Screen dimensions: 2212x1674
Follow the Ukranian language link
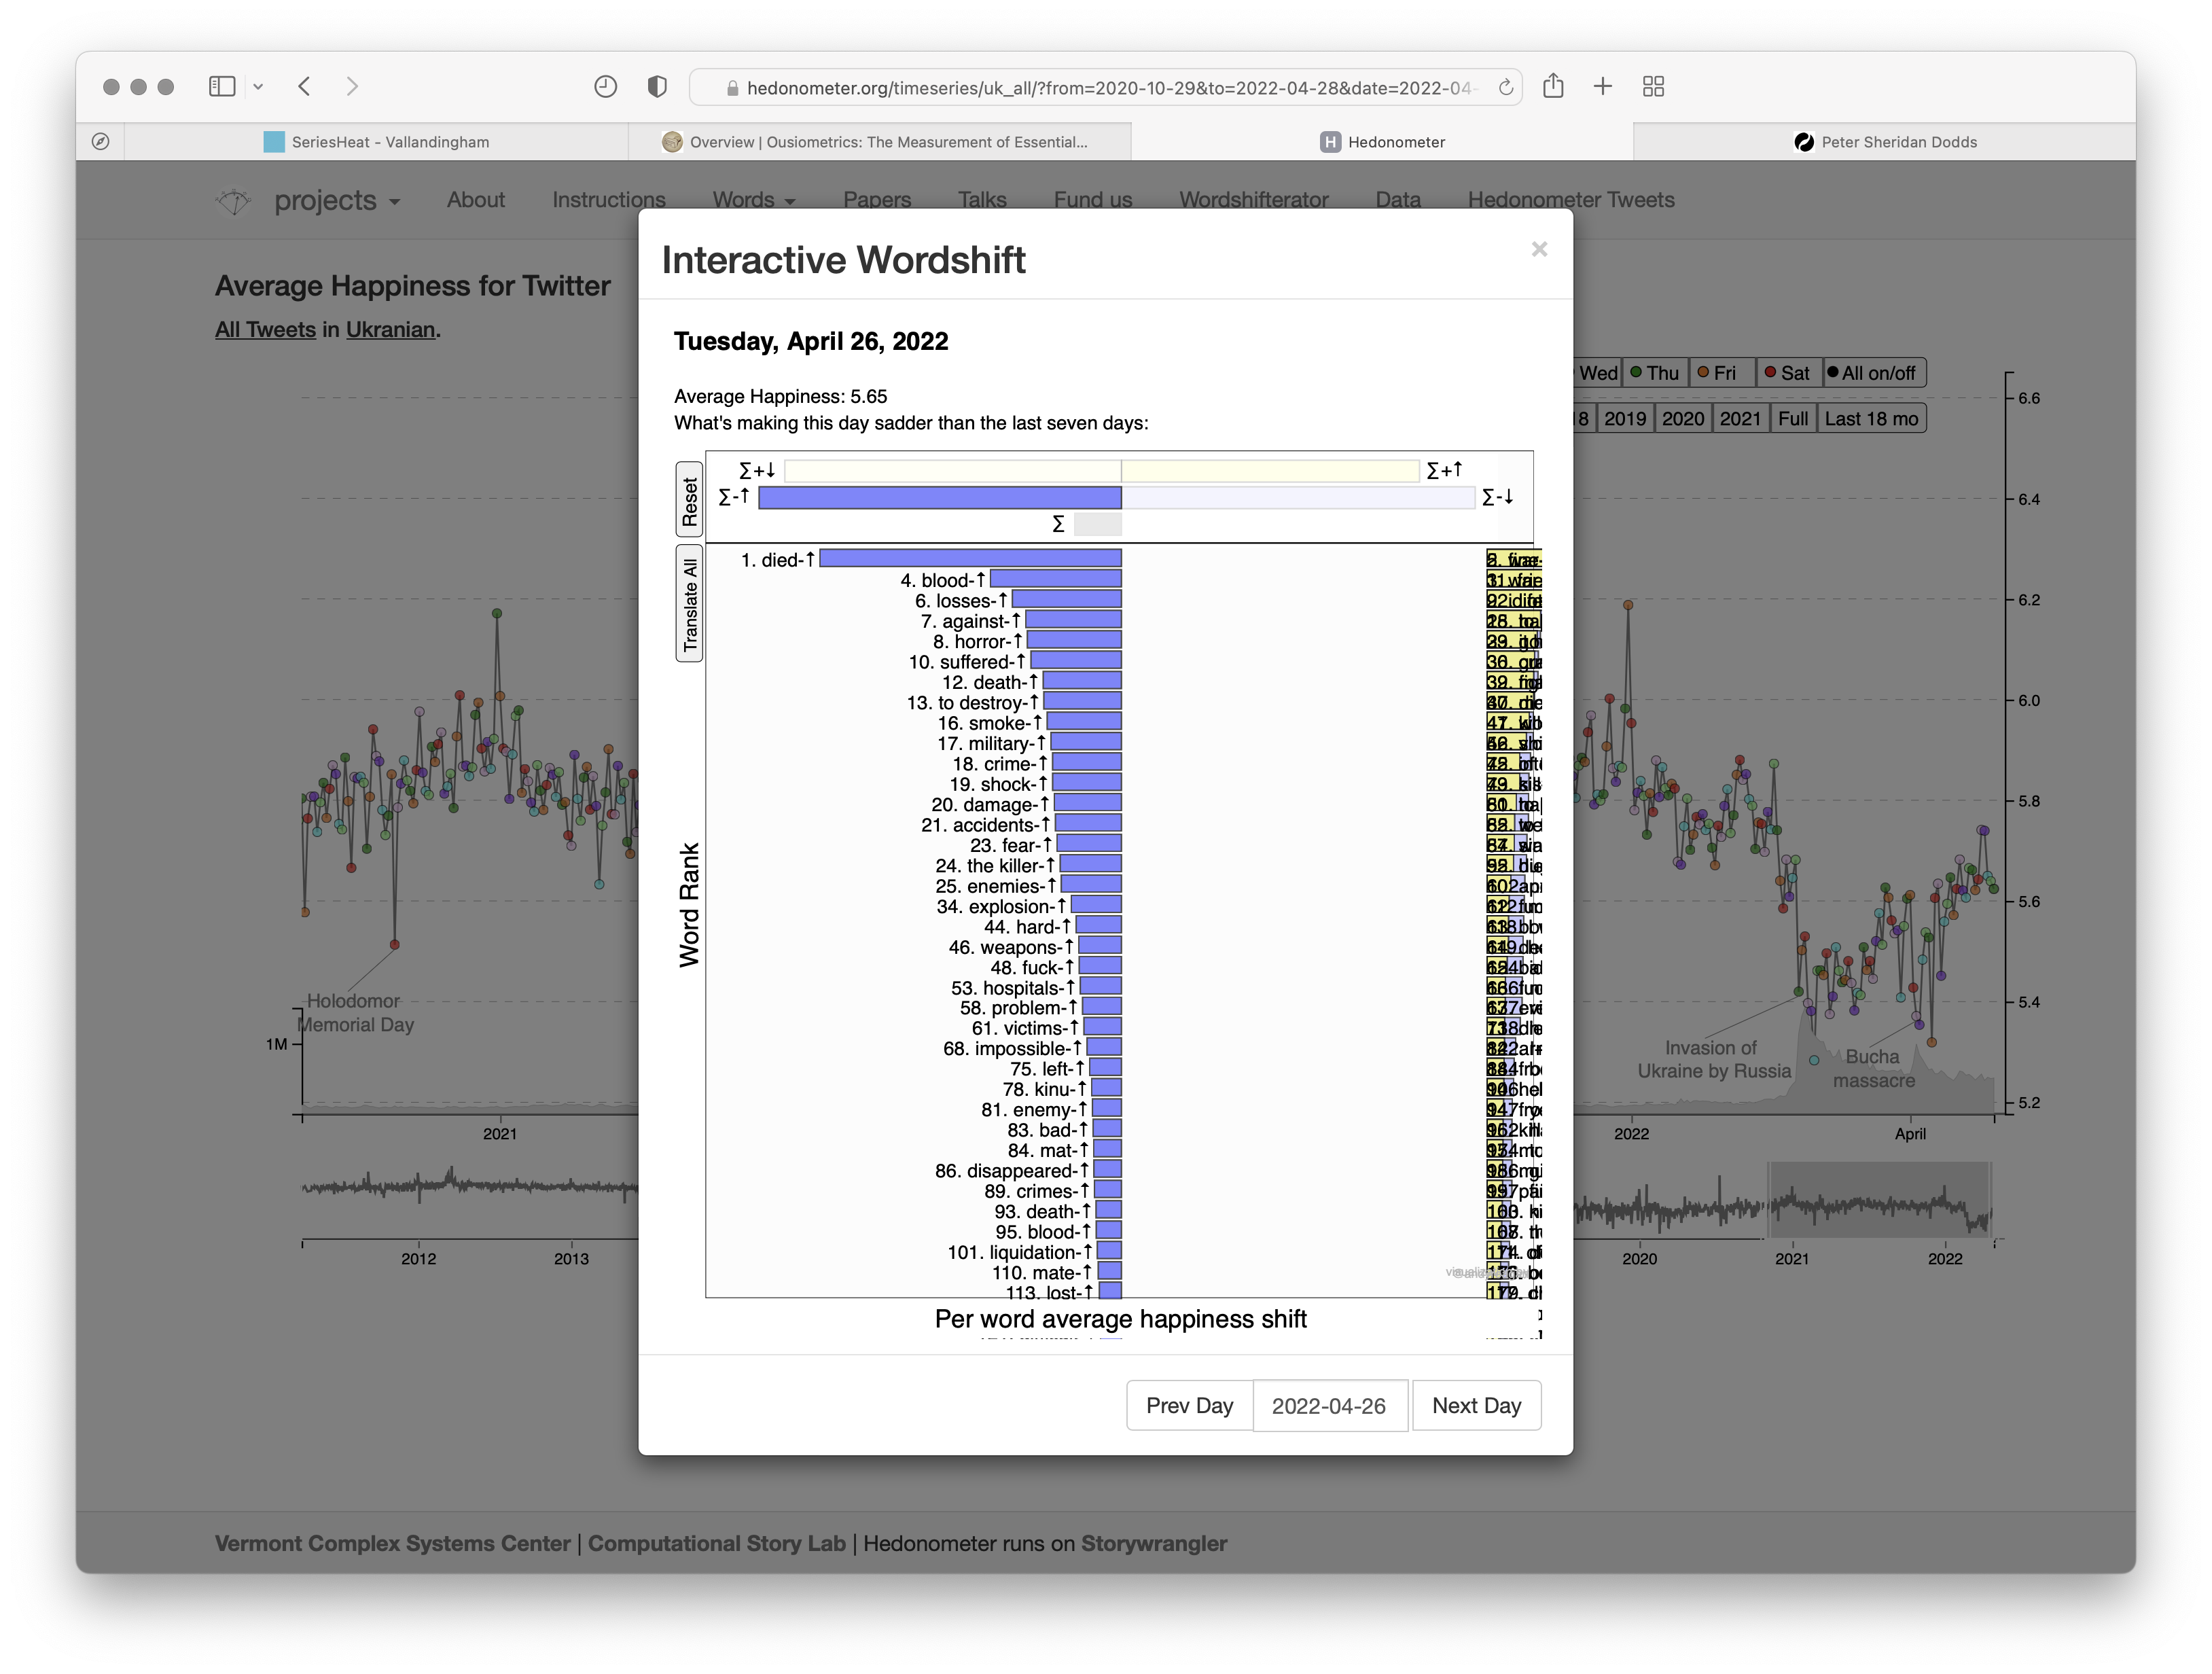(x=390, y=330)
